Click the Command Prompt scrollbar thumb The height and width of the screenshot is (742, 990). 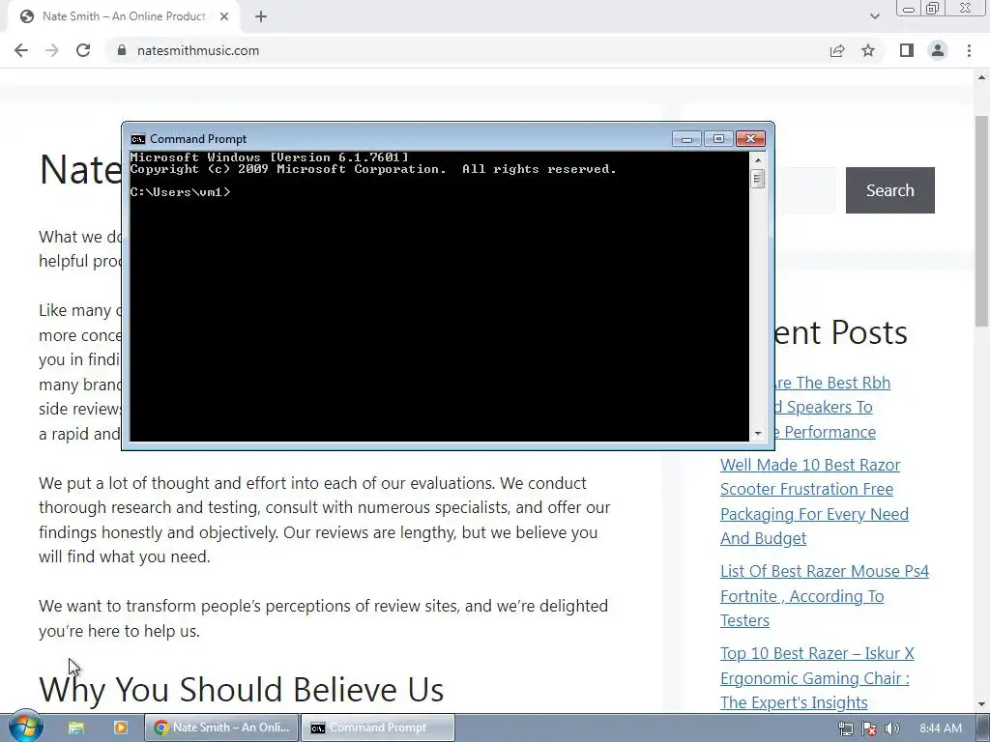tap(758, 179)
